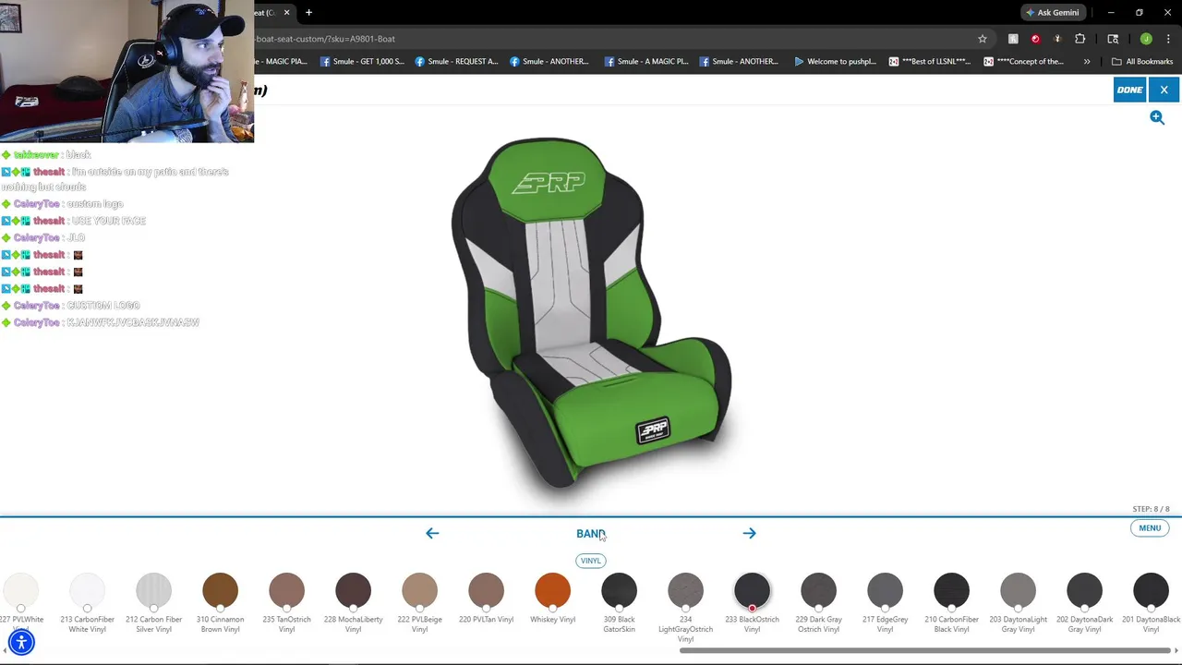Open the Welcome to pushpl... bookmark
This screenshot has width=1182, height=665.
tap(835, 61)
